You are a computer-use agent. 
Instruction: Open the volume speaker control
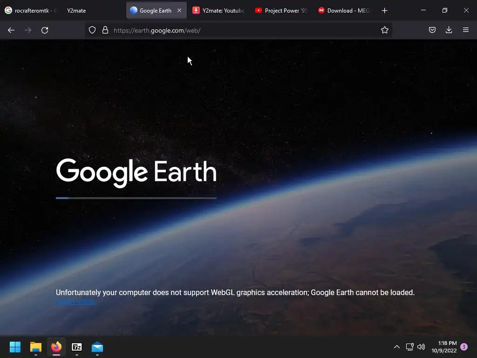coord(421,347)
